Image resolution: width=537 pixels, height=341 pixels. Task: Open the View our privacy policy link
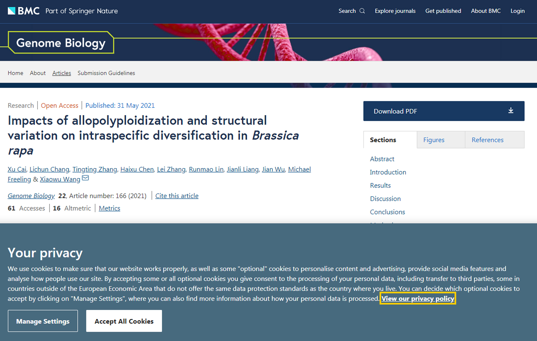coord(418,299)
